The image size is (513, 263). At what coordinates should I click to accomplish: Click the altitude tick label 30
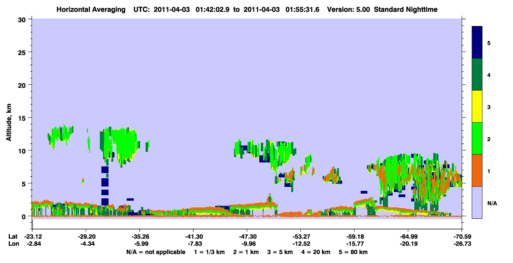[x=23, y=19]
